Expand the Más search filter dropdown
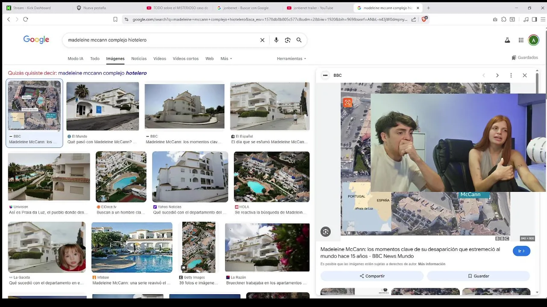This screenshot has width=547, height=307. pyautogui.click(x=226, y=58)
